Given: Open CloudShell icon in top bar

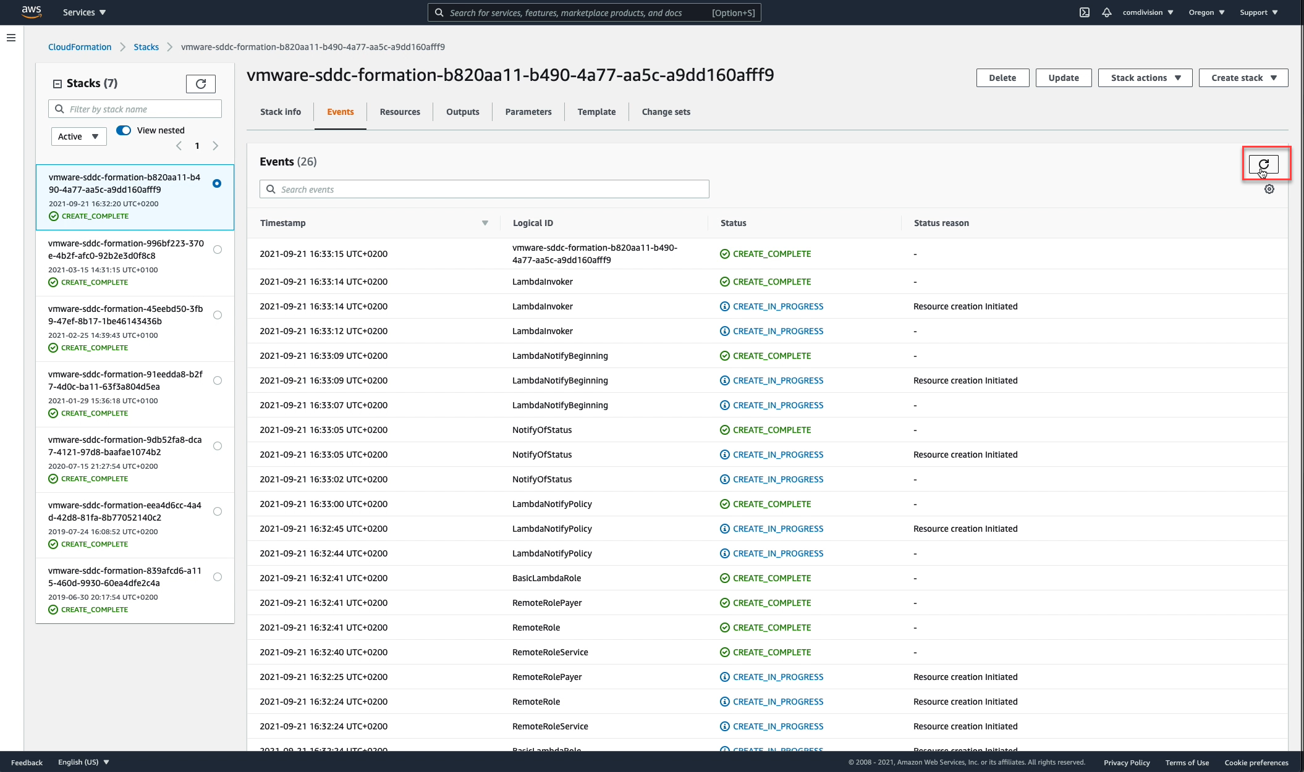Looking at the screenshot, I should click(x=1085, y=12).
